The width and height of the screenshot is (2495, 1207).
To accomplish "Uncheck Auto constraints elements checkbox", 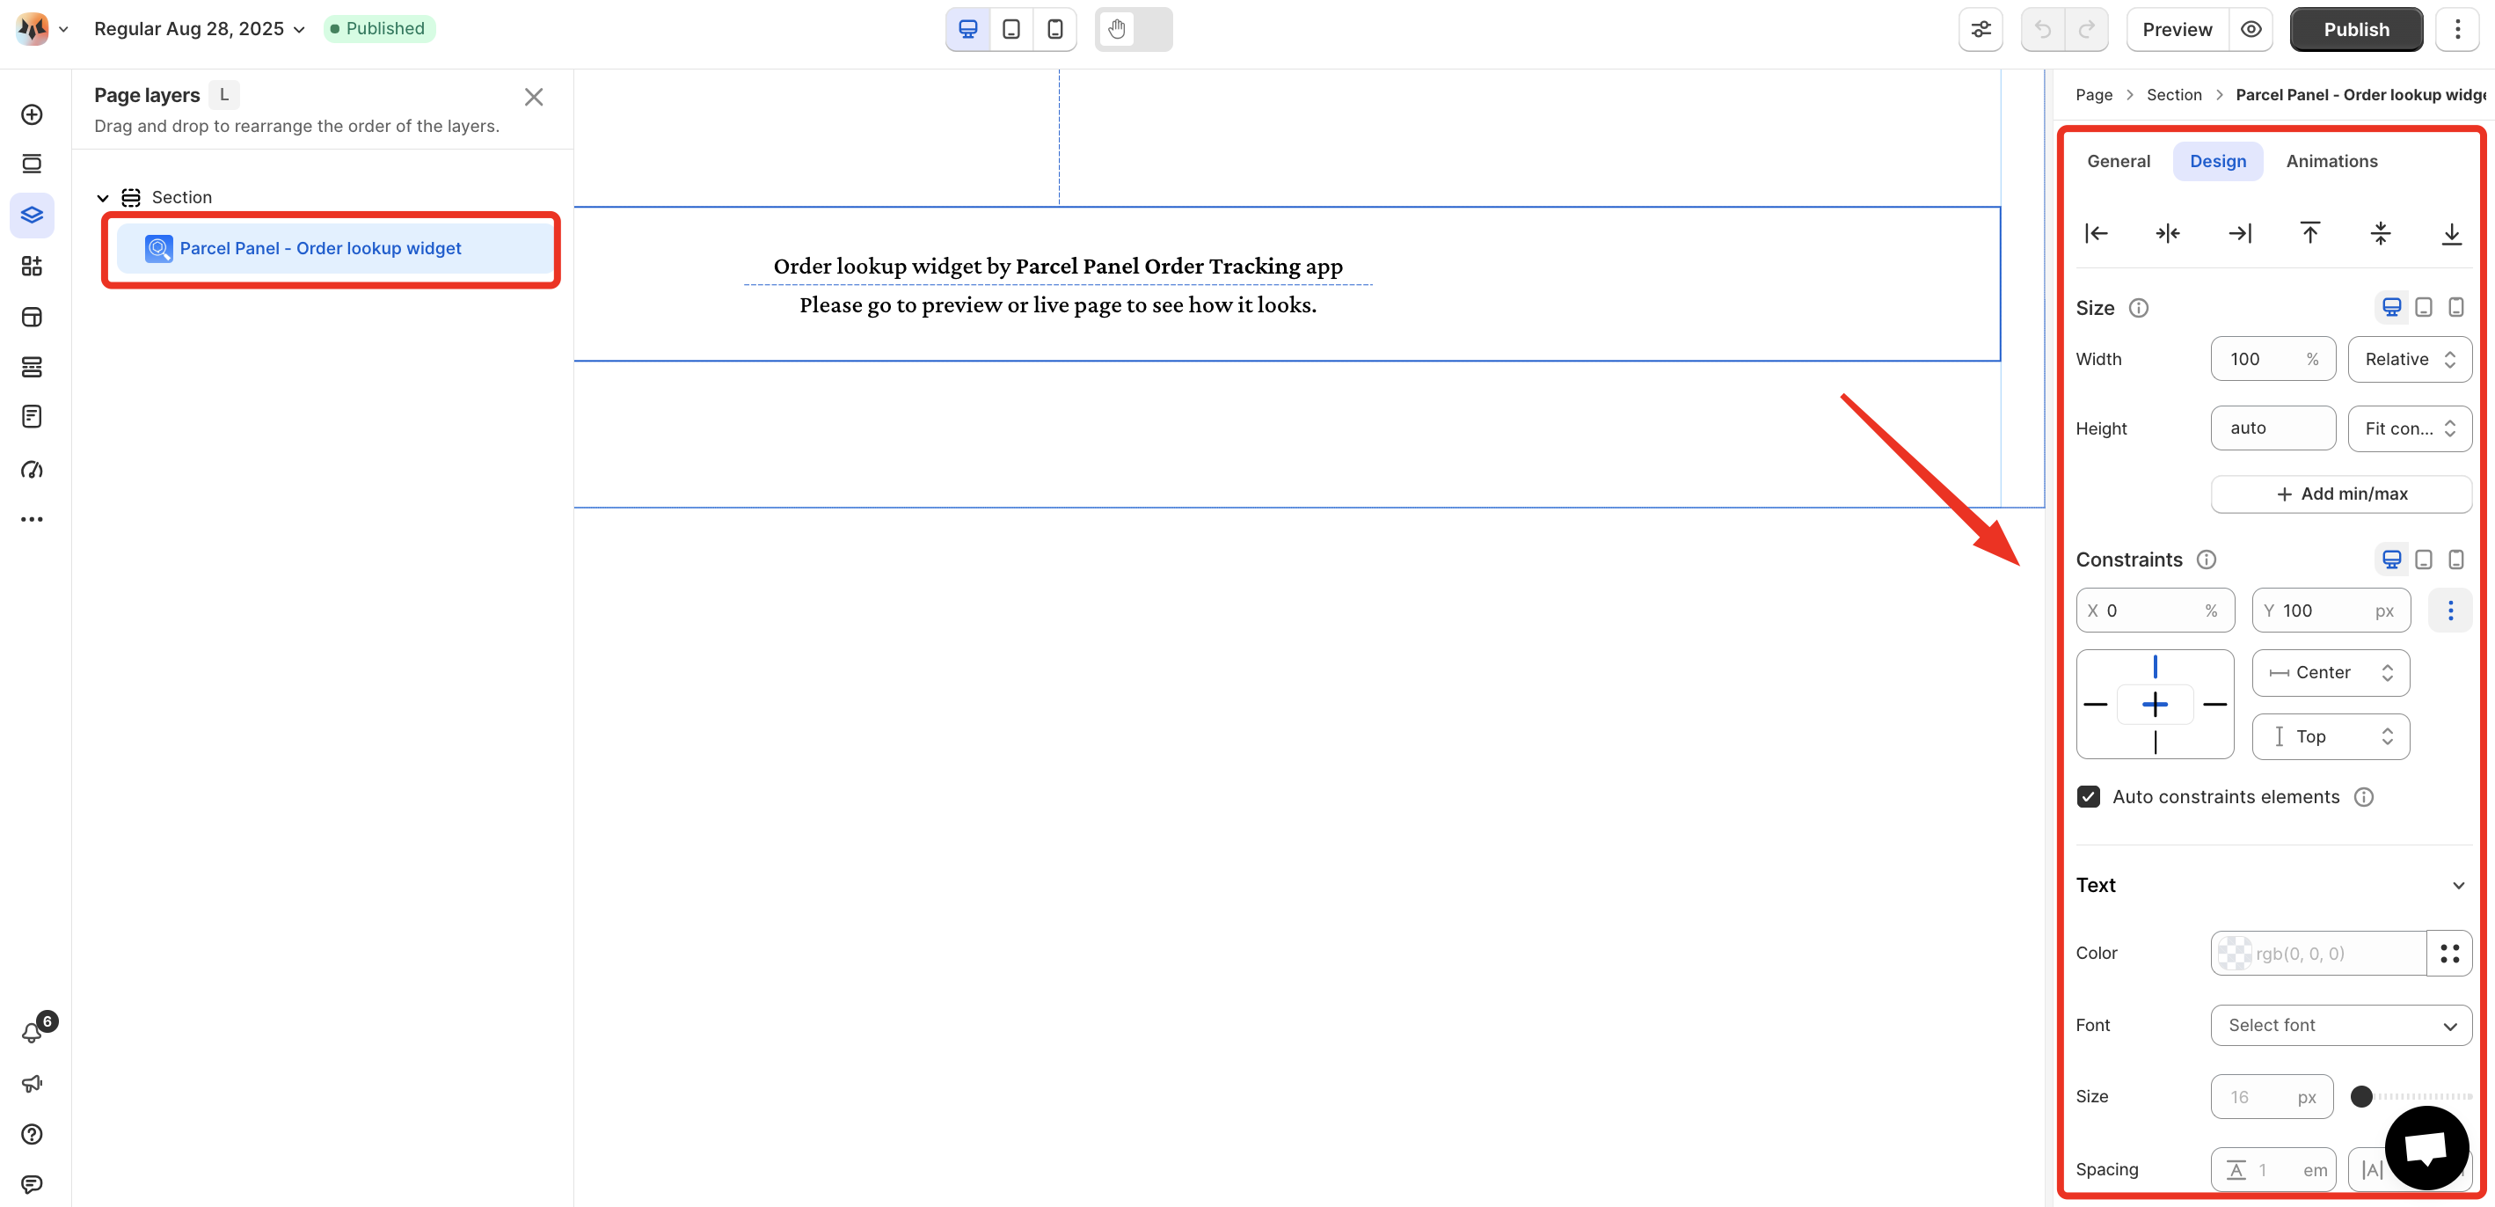I will (2088, 796).
